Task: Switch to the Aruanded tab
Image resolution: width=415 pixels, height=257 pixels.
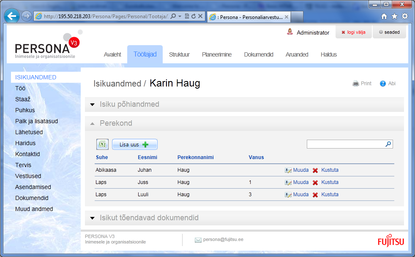Action: (297, 54)
